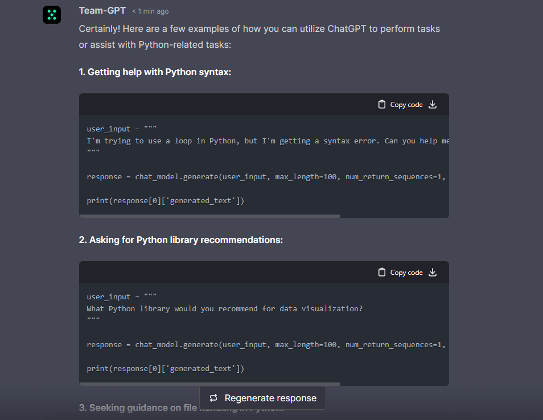Click horizontal scrollbar of second code block

pos(209,384)
